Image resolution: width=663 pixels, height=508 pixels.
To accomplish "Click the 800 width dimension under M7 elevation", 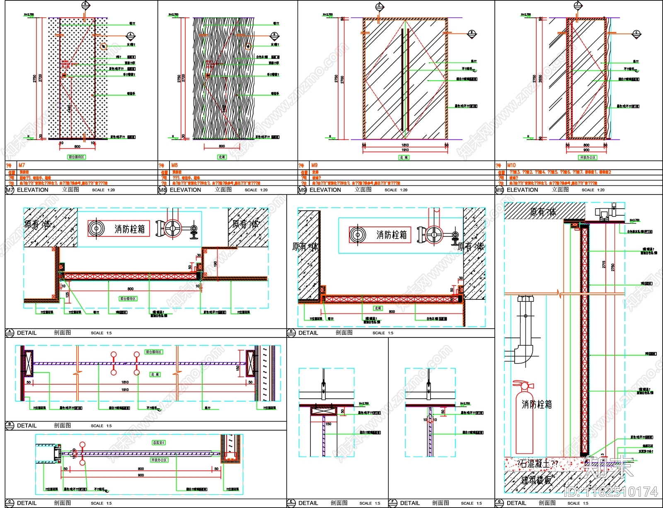I will pyautogui.click(x=77, y=147).
